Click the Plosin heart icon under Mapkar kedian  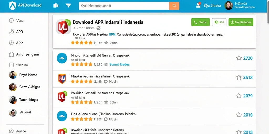pos(106,82)
